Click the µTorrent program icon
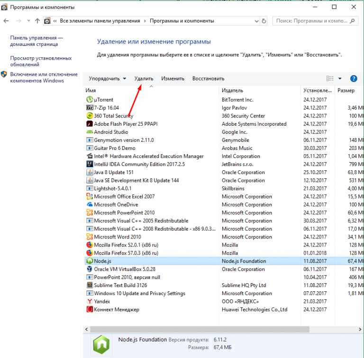Image resolution: width=364 pixels, height=358 pixels. point(90,100)
